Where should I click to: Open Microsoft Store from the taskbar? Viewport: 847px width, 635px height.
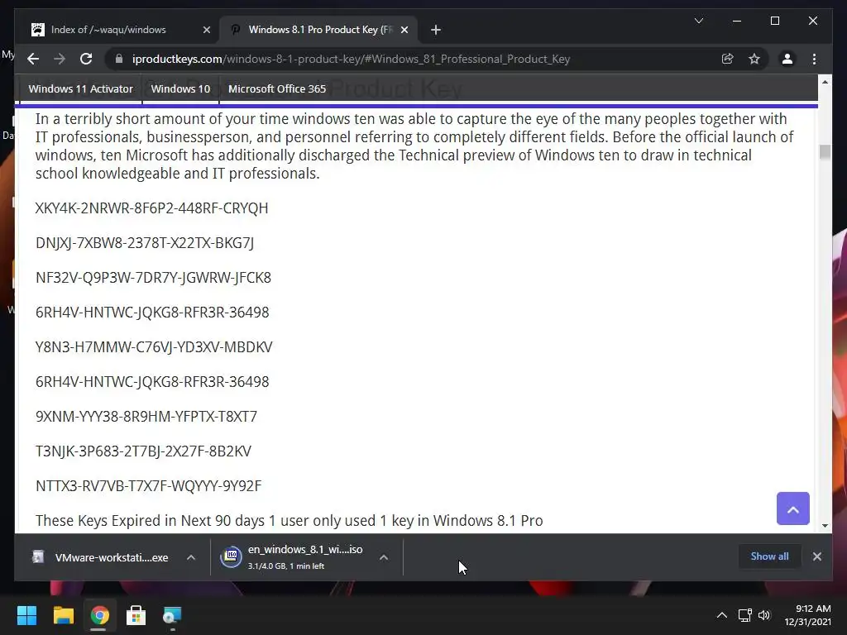pos(136,615)
